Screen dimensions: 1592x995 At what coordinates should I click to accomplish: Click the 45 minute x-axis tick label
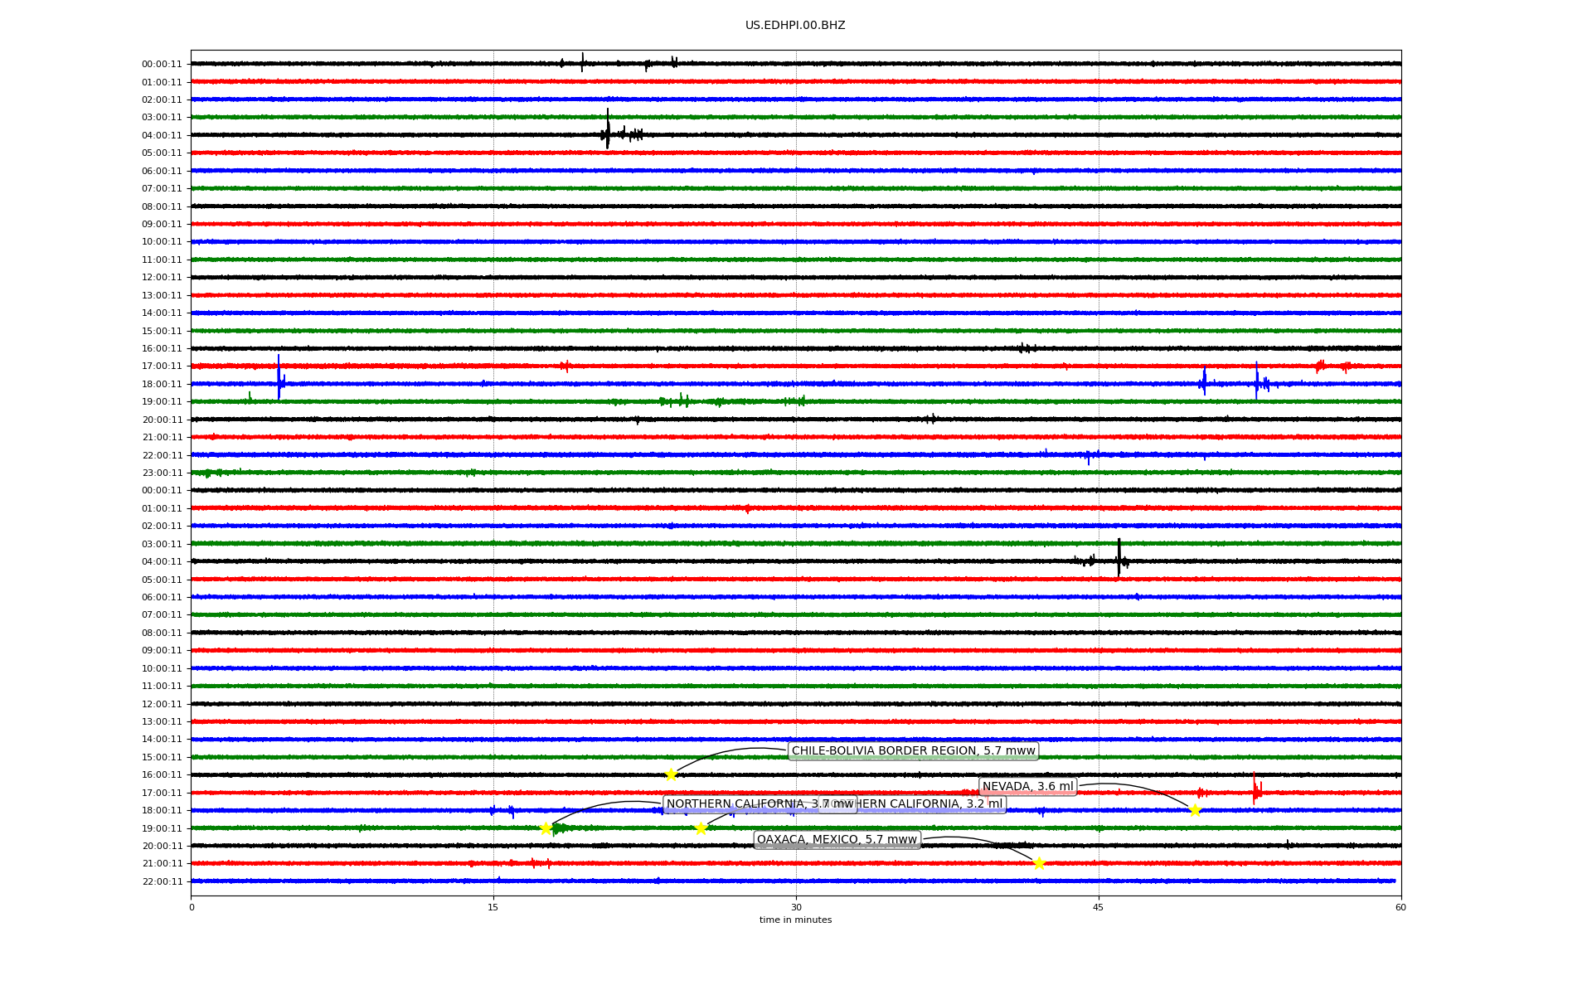pyautogui.click(x=1099, y=907)
